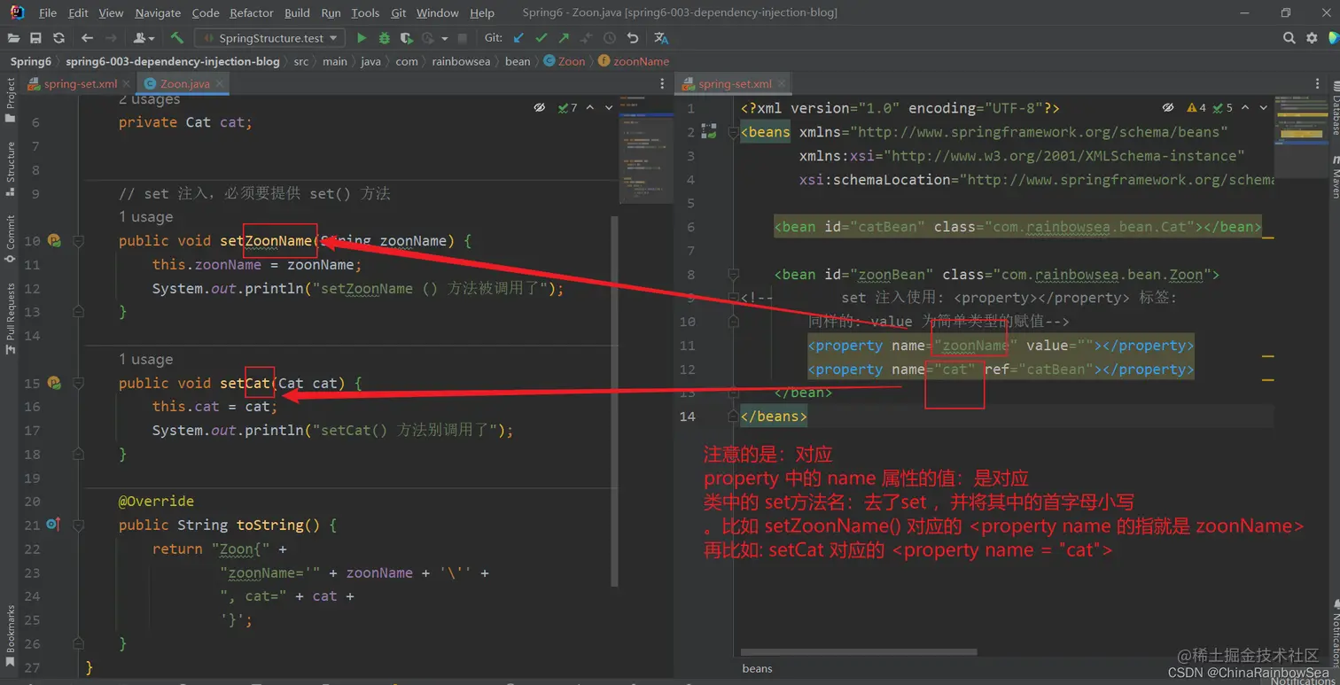Build project with the hammer icon
The width and height of the screenshot is (1340, 685).
pyautogui.click(x=177, y=38)
